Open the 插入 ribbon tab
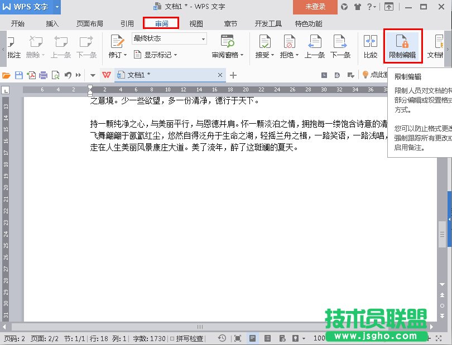Viewport: 452px width, 345px height. (x=52, y=23)
